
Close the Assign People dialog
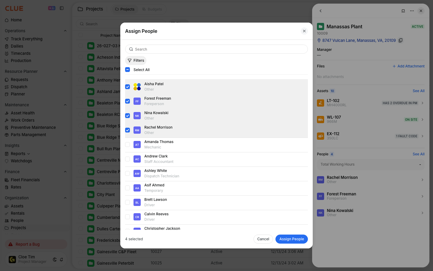point(304,31)
